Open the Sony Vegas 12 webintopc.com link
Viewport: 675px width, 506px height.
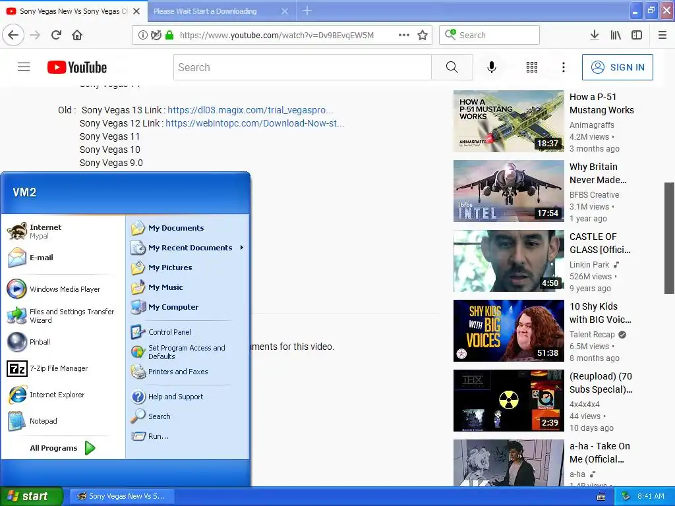click(255, 123)
